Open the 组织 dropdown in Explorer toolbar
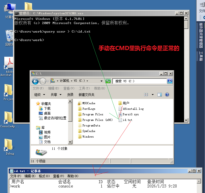 click(x=39, y=95)
